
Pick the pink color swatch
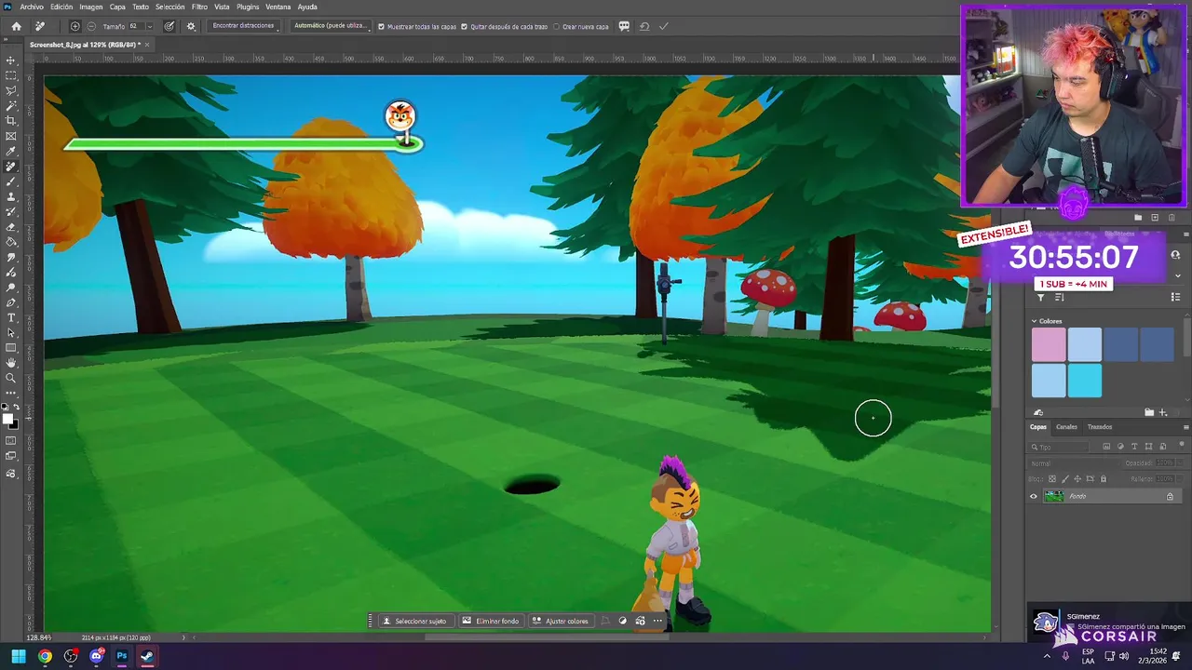coord(1049,345)
